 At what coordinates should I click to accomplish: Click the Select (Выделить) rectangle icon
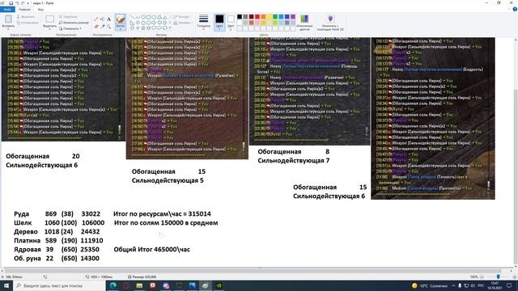pos(50,19)
